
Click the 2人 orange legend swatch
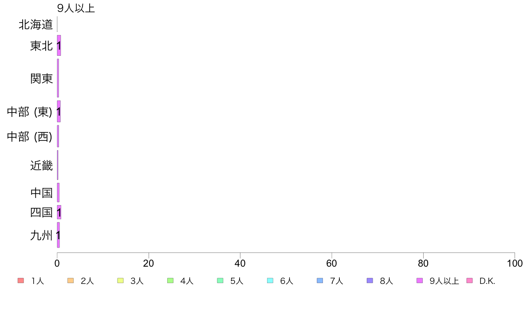pos(71,281)
